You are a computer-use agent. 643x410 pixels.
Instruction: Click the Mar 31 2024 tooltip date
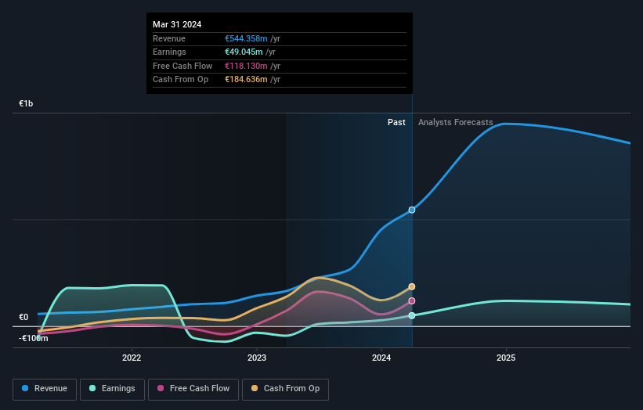coord(177,24)
